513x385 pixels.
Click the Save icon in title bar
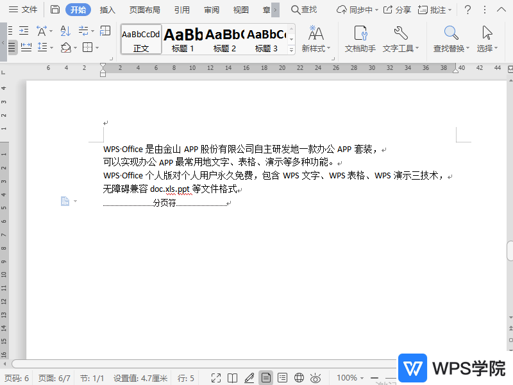coord(56,10)
